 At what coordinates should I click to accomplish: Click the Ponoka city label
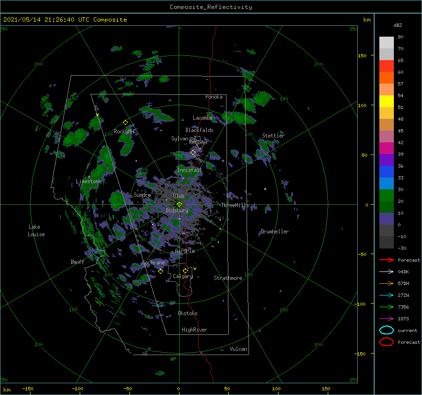click(x=214, y=97)
